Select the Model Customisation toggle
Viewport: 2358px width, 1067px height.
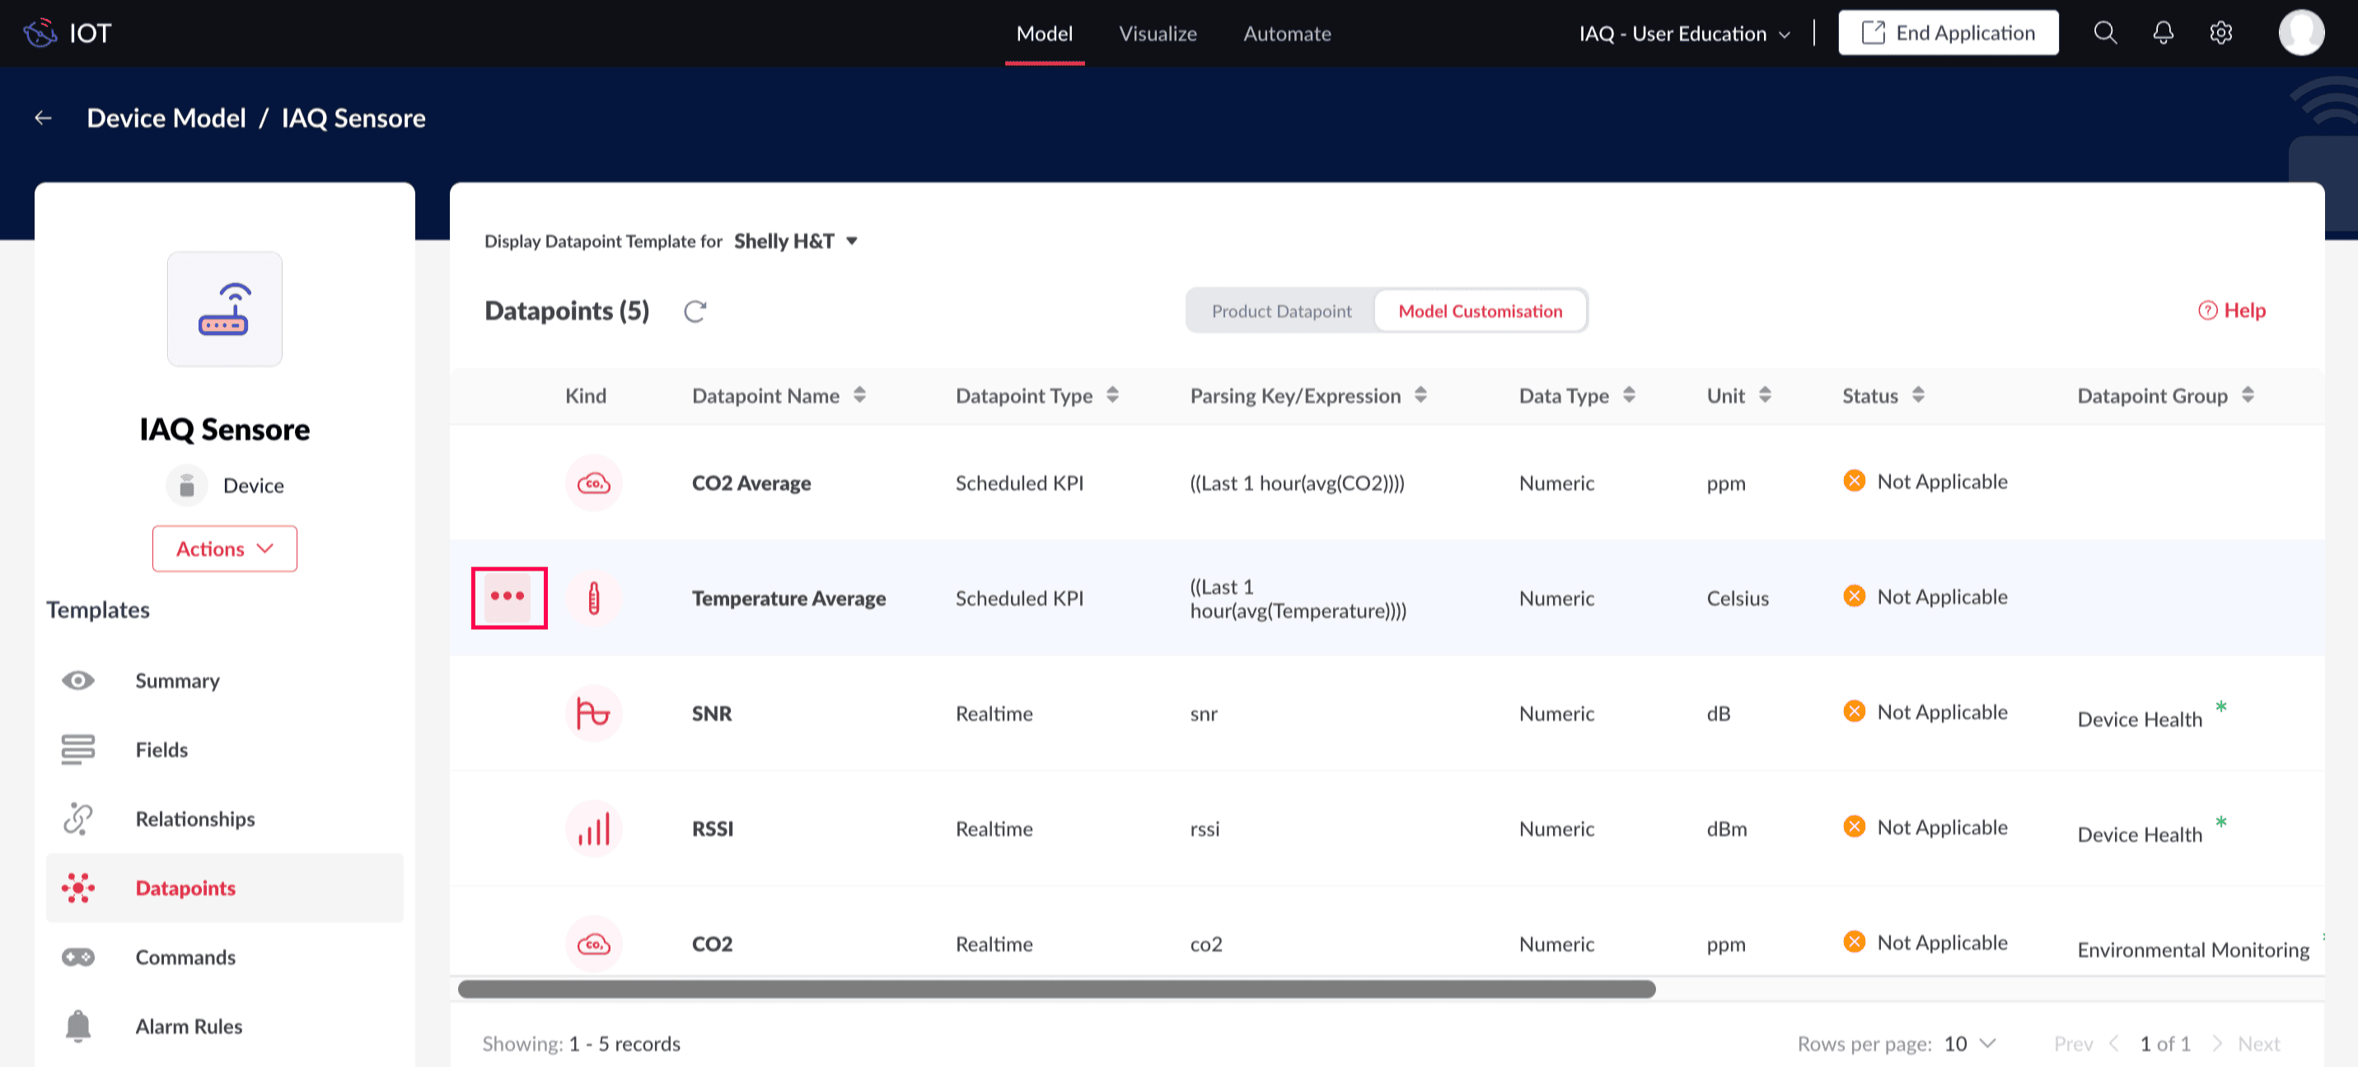1479,311
